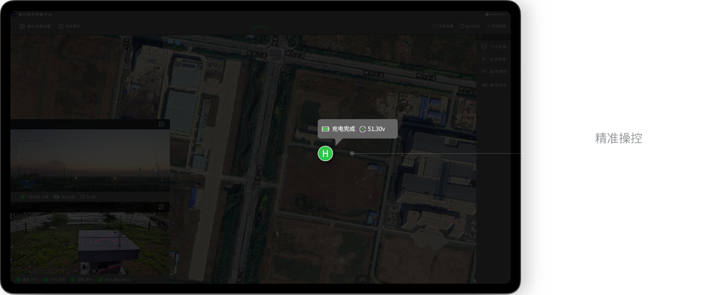Click the green H home point marker
Viewport: 711px width, 295px height.
point(325,154)
